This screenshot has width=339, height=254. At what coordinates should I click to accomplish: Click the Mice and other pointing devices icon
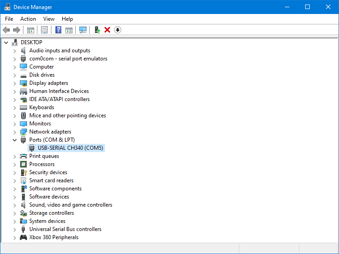(23, 115)
